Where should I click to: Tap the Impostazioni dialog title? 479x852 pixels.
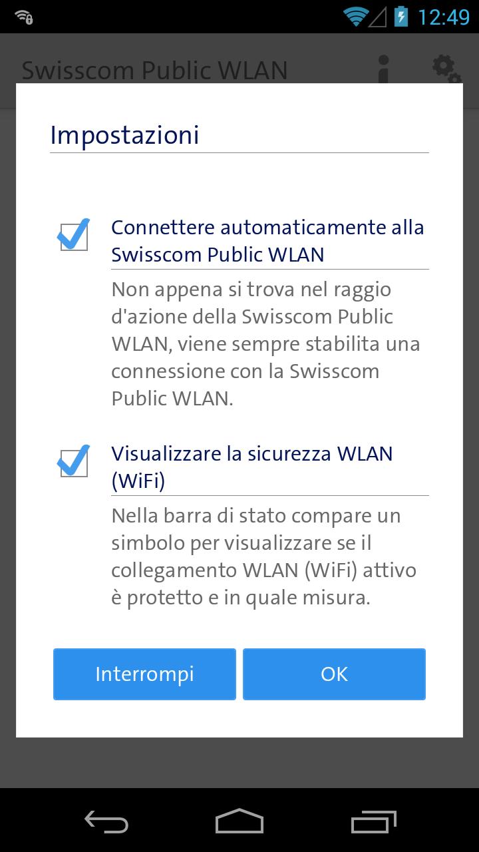[x=125, y=135]
